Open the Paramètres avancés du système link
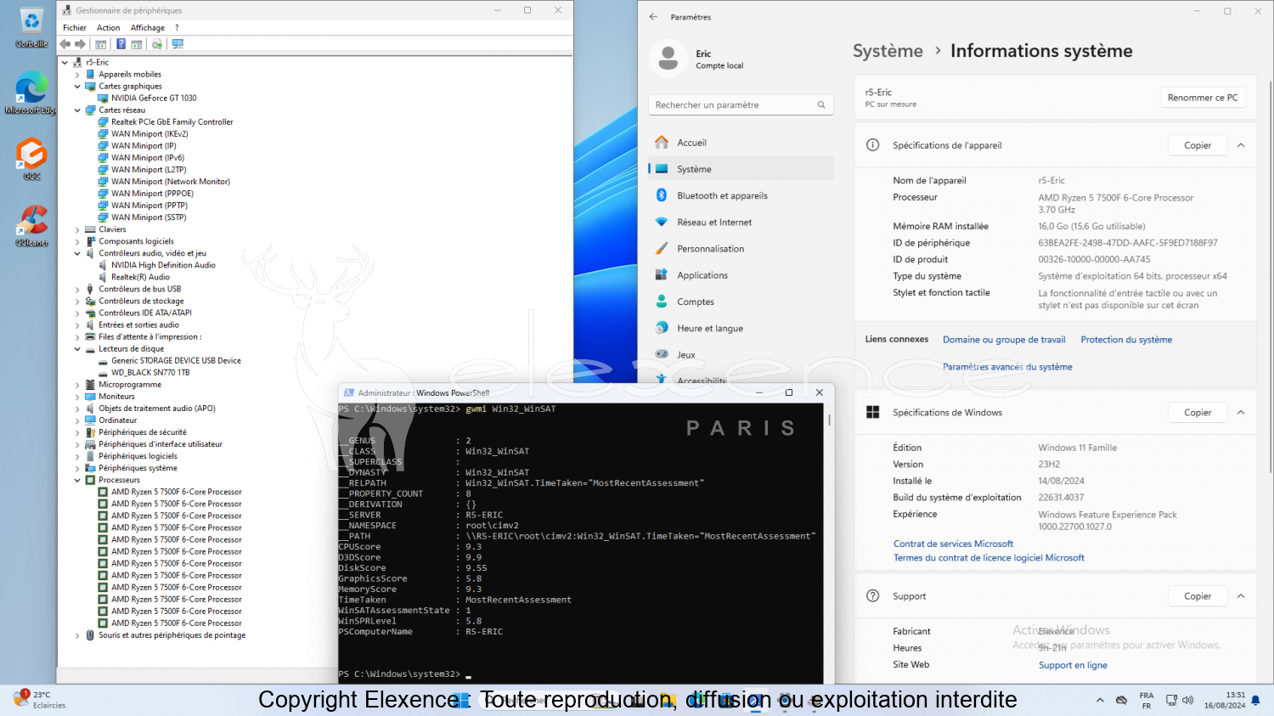This screenshot has width=1274, height=716. click(x=1007, y=367)
